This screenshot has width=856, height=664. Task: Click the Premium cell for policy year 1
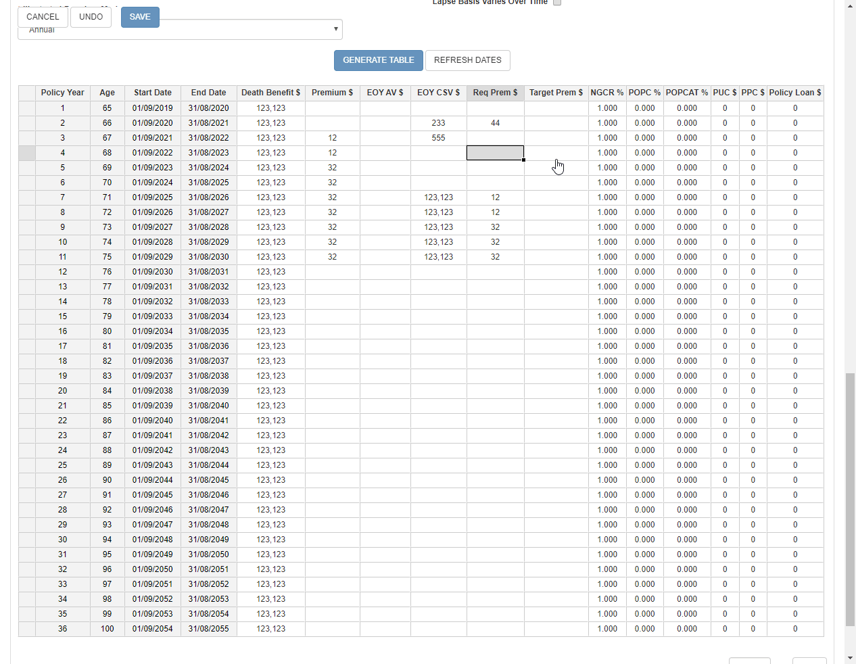click(x=332, y=108)
